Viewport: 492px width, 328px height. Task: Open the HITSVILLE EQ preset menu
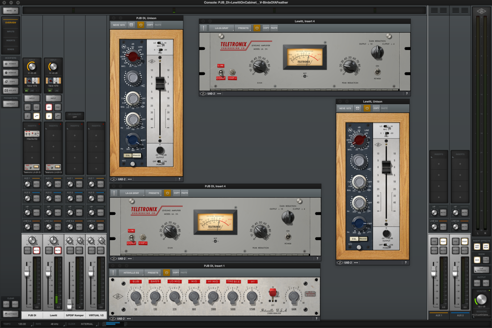[x=131, y=273]
